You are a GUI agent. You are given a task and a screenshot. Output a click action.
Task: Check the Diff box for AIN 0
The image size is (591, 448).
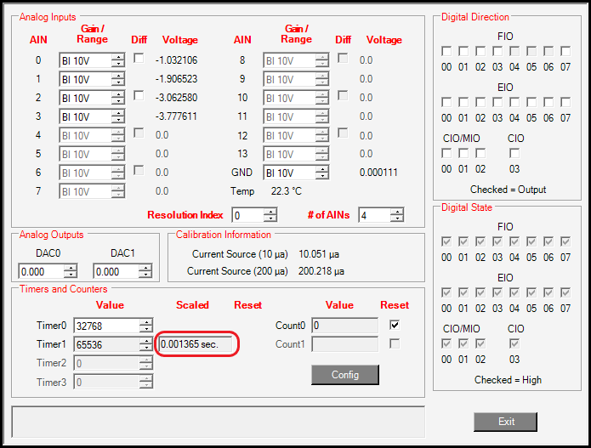pyautogui.click(x=139, y=58)
